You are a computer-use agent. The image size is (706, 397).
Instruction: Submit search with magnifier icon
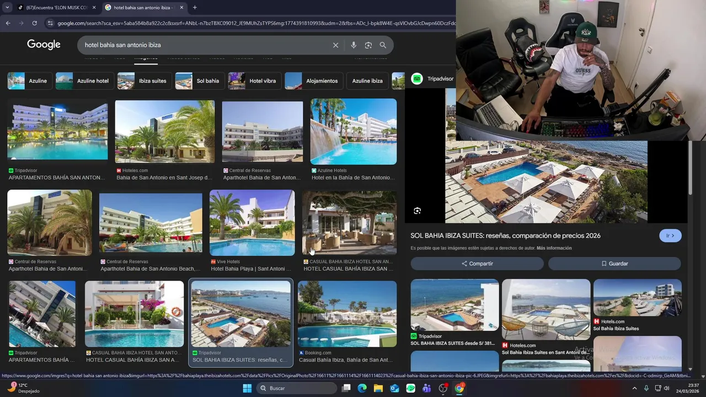point(383,45)
